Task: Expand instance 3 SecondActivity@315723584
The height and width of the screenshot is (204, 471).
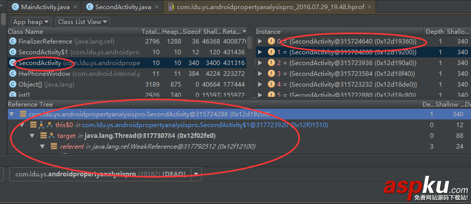Action: [260, 73]
